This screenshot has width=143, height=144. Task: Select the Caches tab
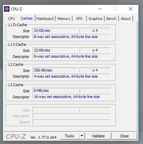coord(27,18)
